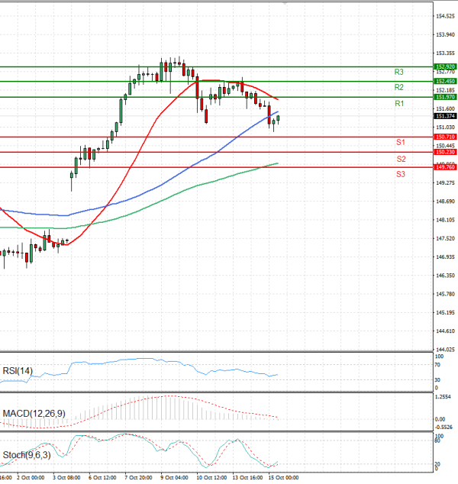
Task: Click the RSI(14) indicator label
Action: coord(19,370)
